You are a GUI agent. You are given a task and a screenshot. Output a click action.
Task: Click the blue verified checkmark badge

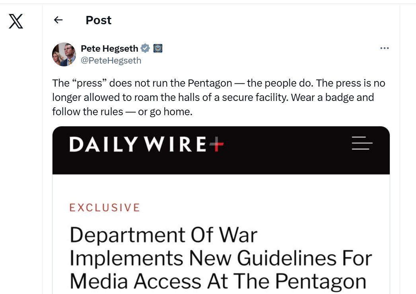(145, 48)
